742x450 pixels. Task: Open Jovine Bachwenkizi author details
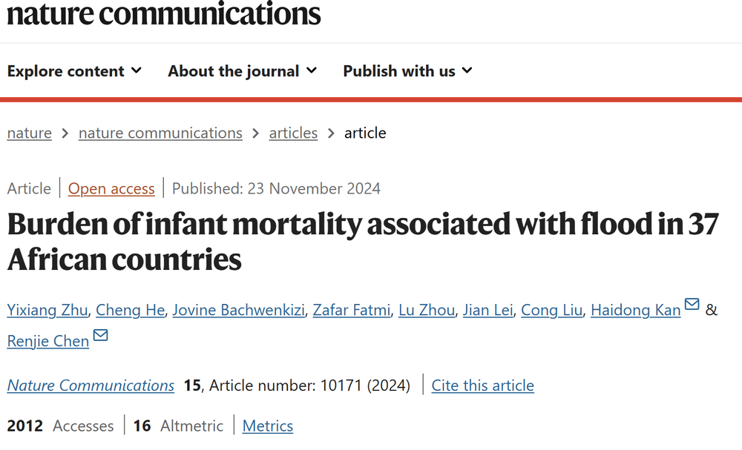point(238,310)
